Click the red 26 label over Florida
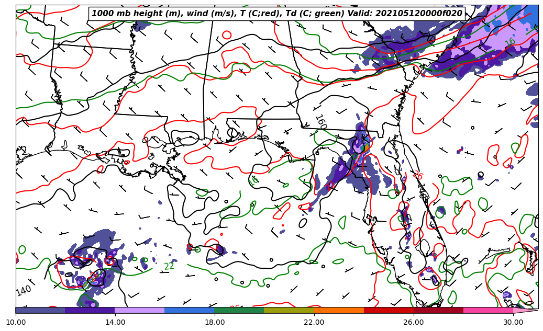This screenshot has height=331, width=543. [x=418, y=175]
